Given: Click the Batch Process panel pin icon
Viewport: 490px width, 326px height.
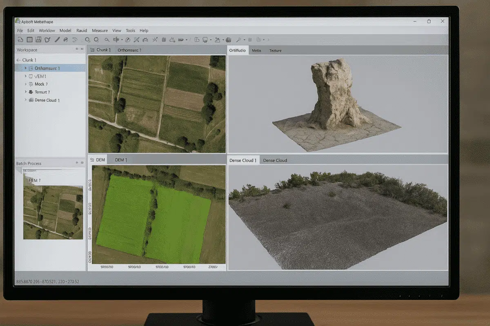Looking at the screenshot, I should click(77, 163).
